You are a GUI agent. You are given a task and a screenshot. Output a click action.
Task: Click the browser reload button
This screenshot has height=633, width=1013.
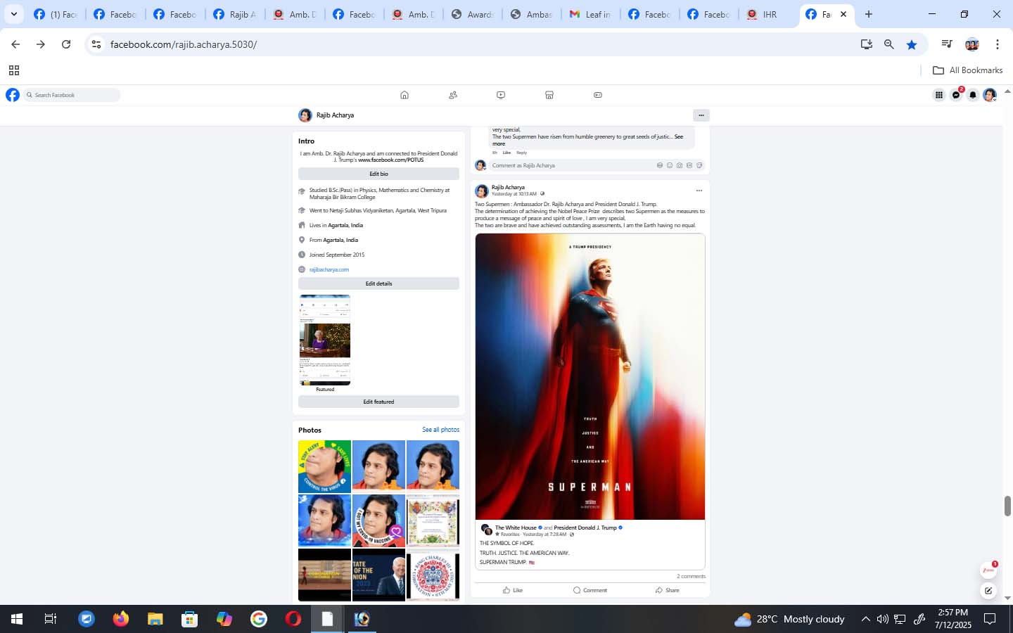(x=66, y=44)
